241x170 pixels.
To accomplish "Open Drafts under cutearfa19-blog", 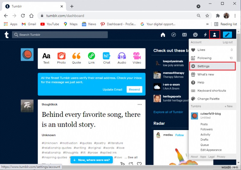I will (x=204, y=140).
